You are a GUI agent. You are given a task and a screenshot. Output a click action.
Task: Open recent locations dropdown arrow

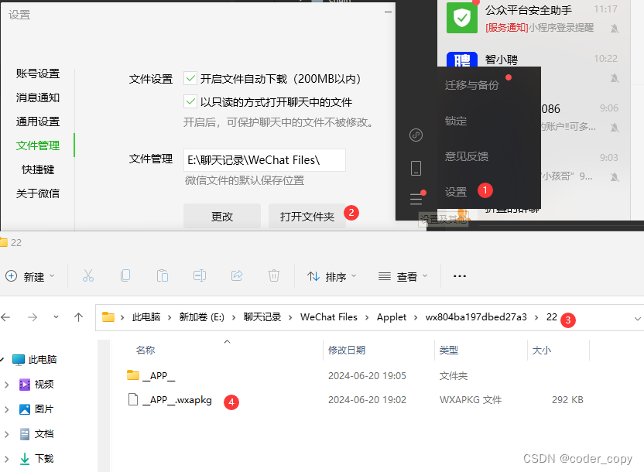(x=57, y=316)
